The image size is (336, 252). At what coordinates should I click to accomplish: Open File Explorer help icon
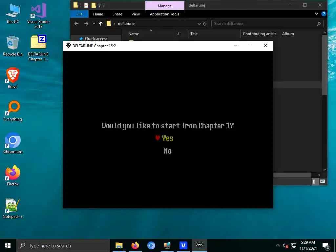pos(324,14)
